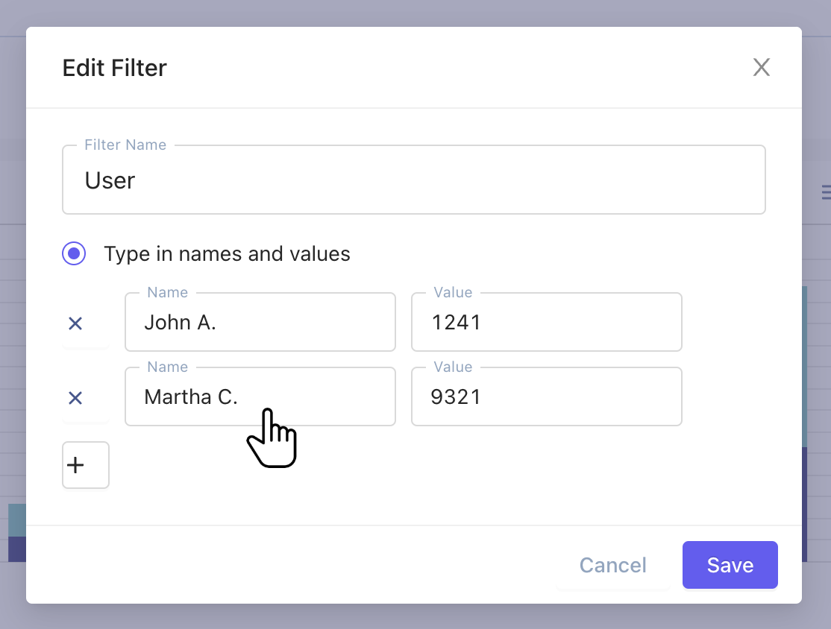Viewport: 831px width, 629px height.
Task: Click the Value field showing 9321
Action: (546, 396)
